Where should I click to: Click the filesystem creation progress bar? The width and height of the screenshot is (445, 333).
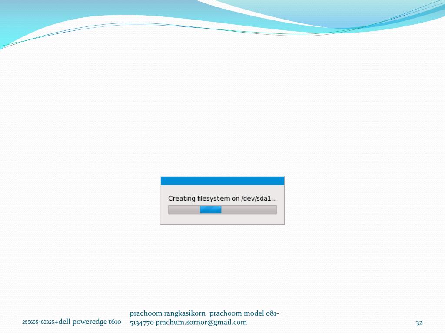(222, 209)
